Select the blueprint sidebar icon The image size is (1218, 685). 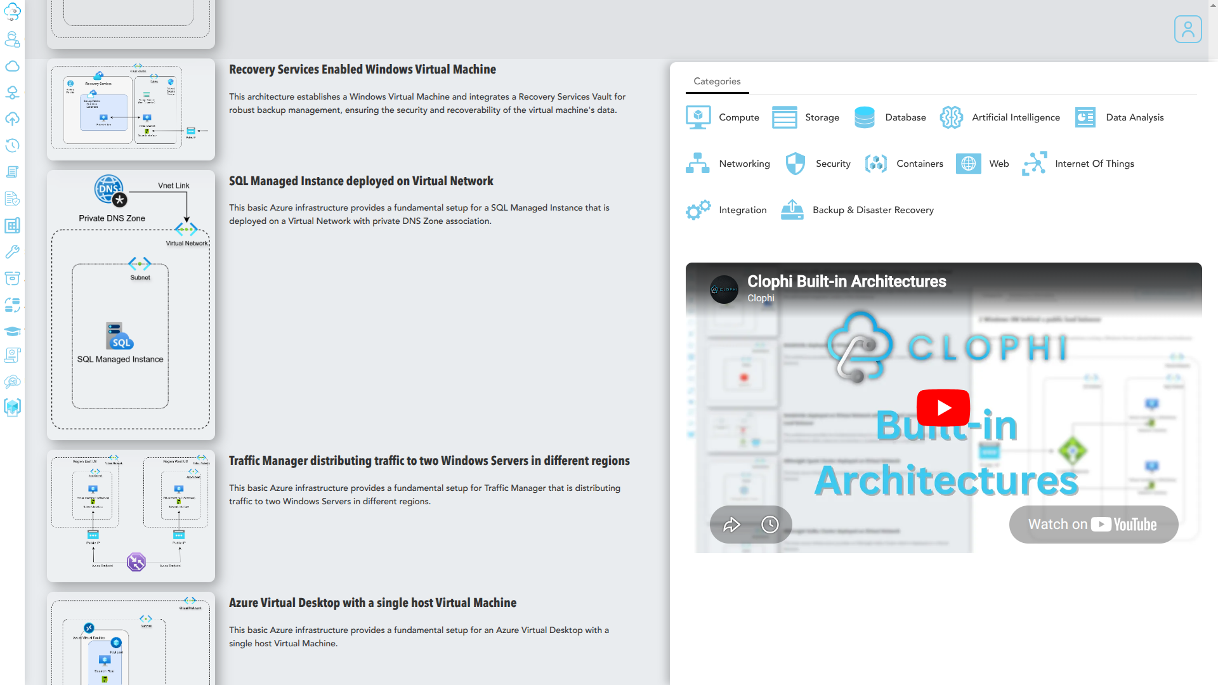[x=12, y=225]
